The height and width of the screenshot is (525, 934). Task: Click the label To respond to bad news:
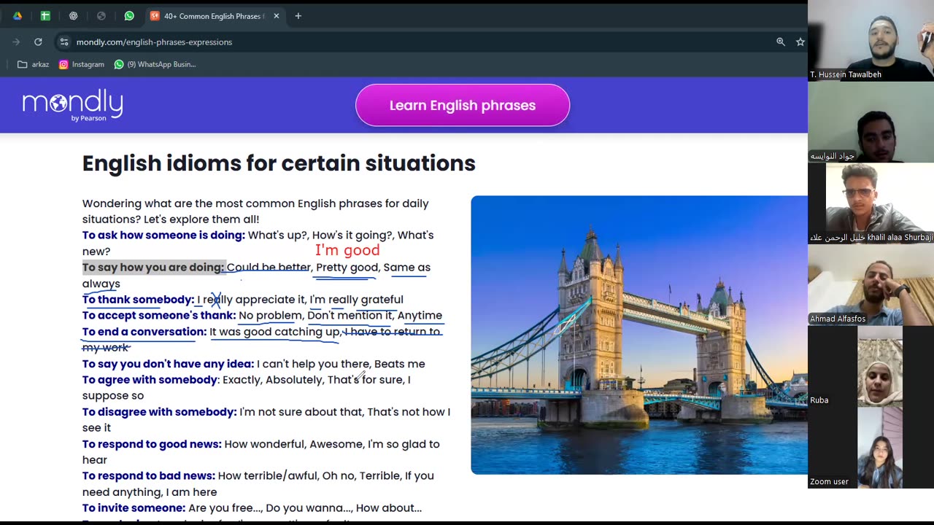[149, 475]
